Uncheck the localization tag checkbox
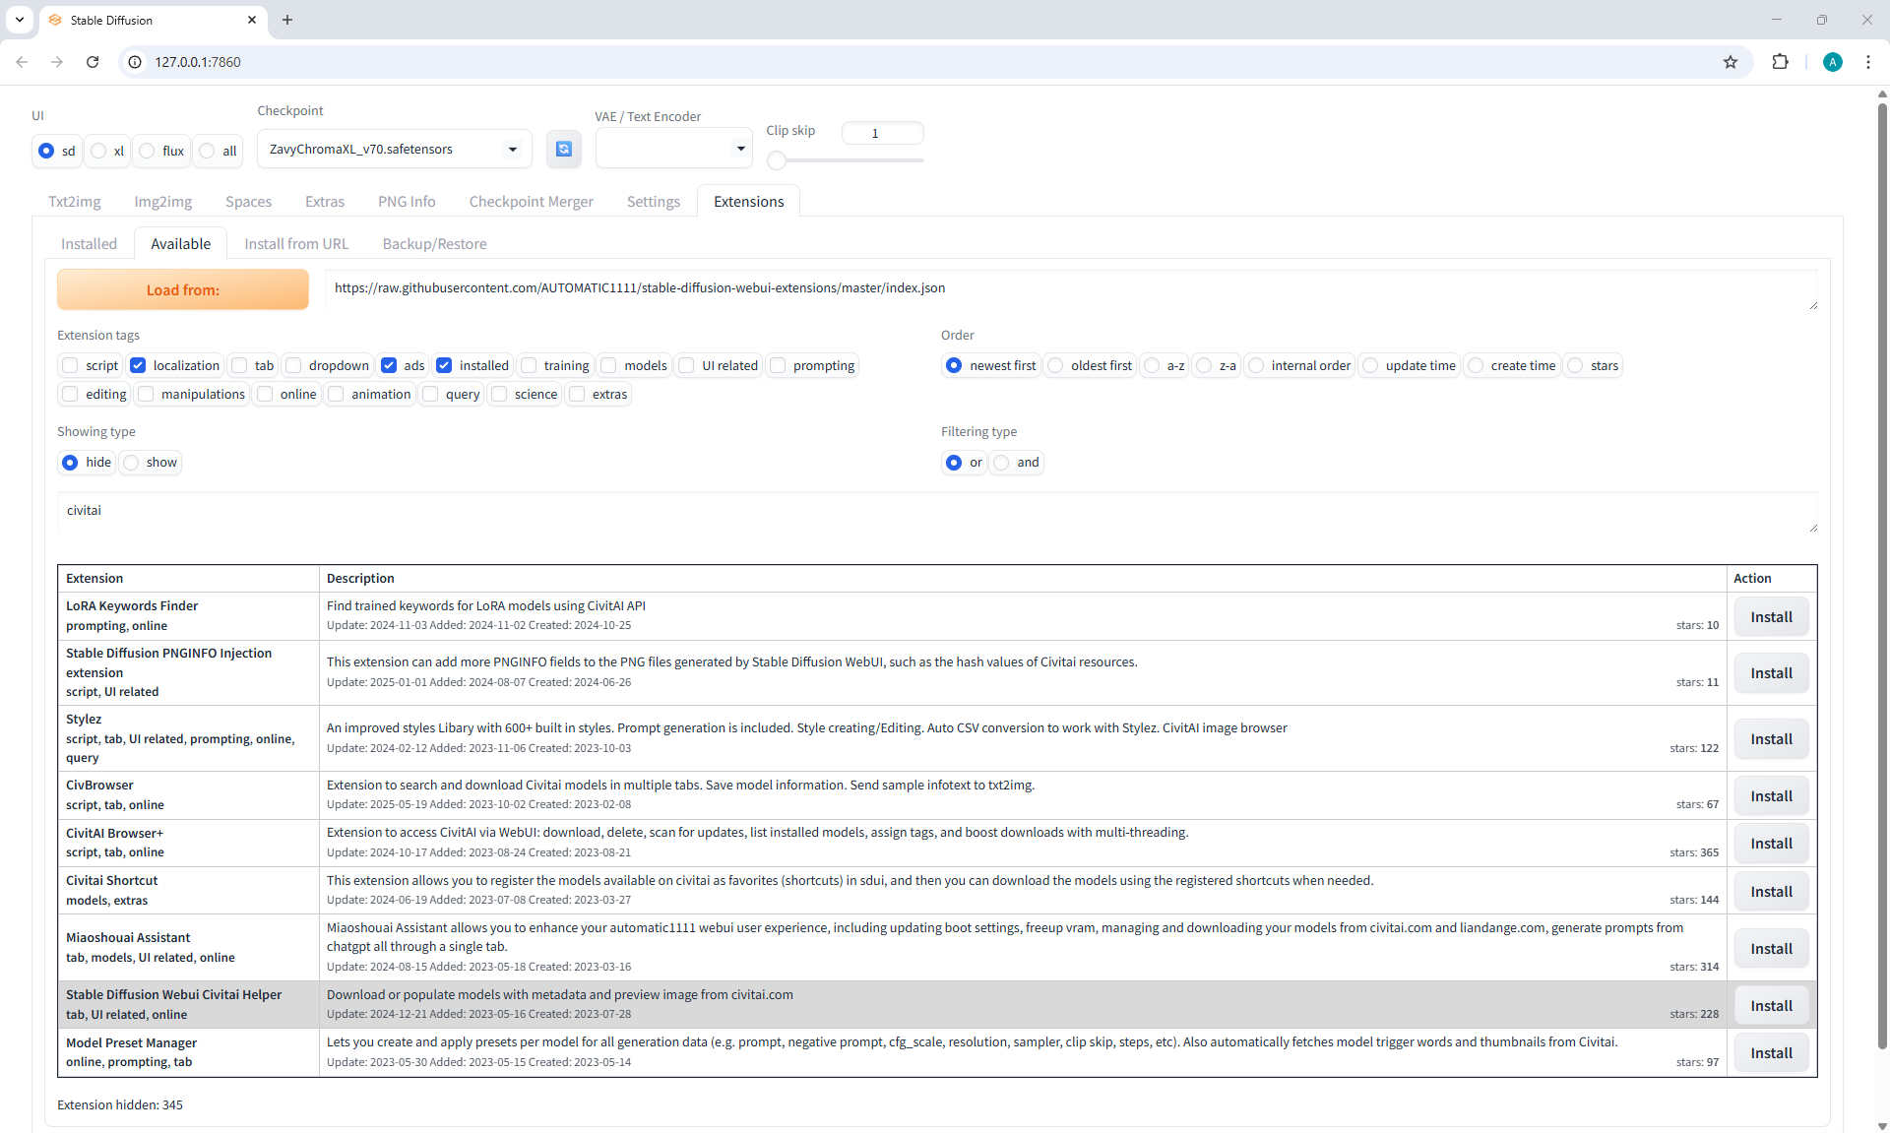This screenshot has width=1890, height=1133. 139,365
